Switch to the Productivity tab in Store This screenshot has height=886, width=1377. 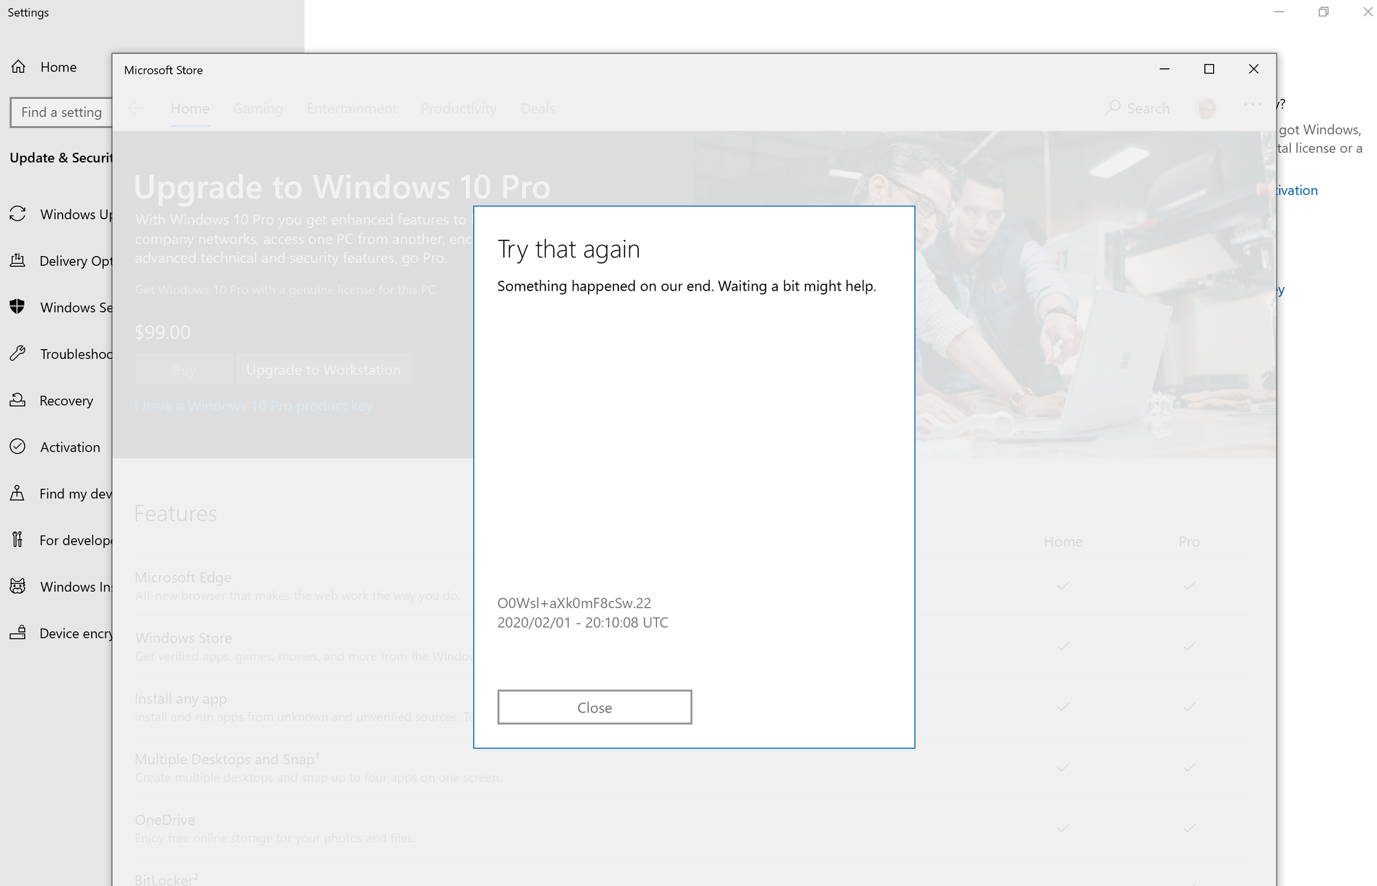pos(459,109)
